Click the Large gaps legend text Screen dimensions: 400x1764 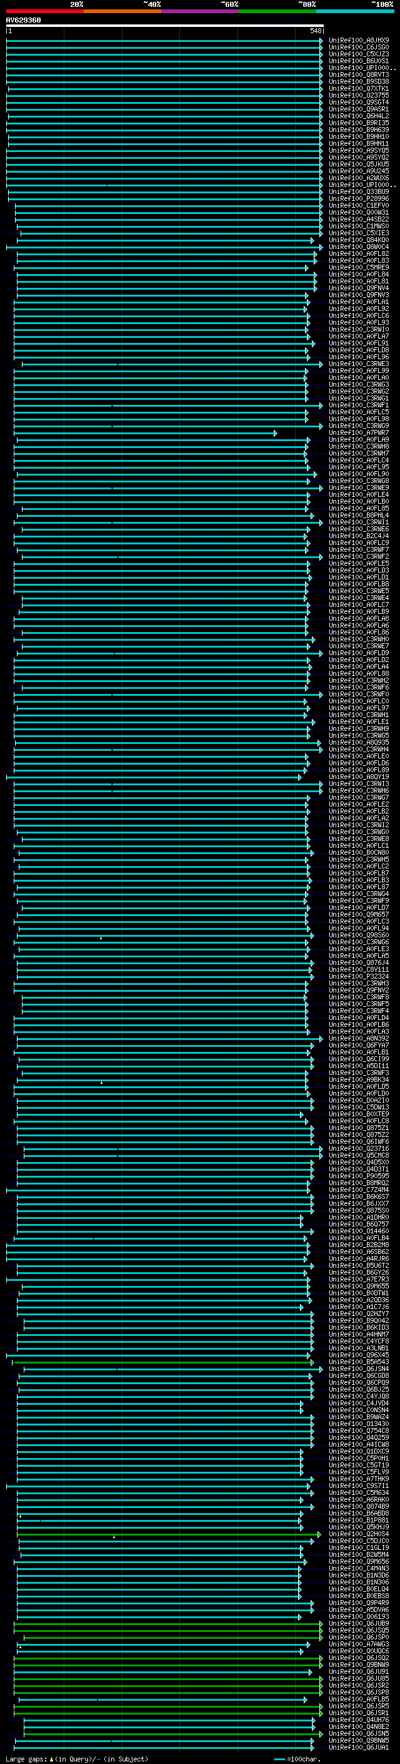pyautogui.click(x=26, y=1759)
